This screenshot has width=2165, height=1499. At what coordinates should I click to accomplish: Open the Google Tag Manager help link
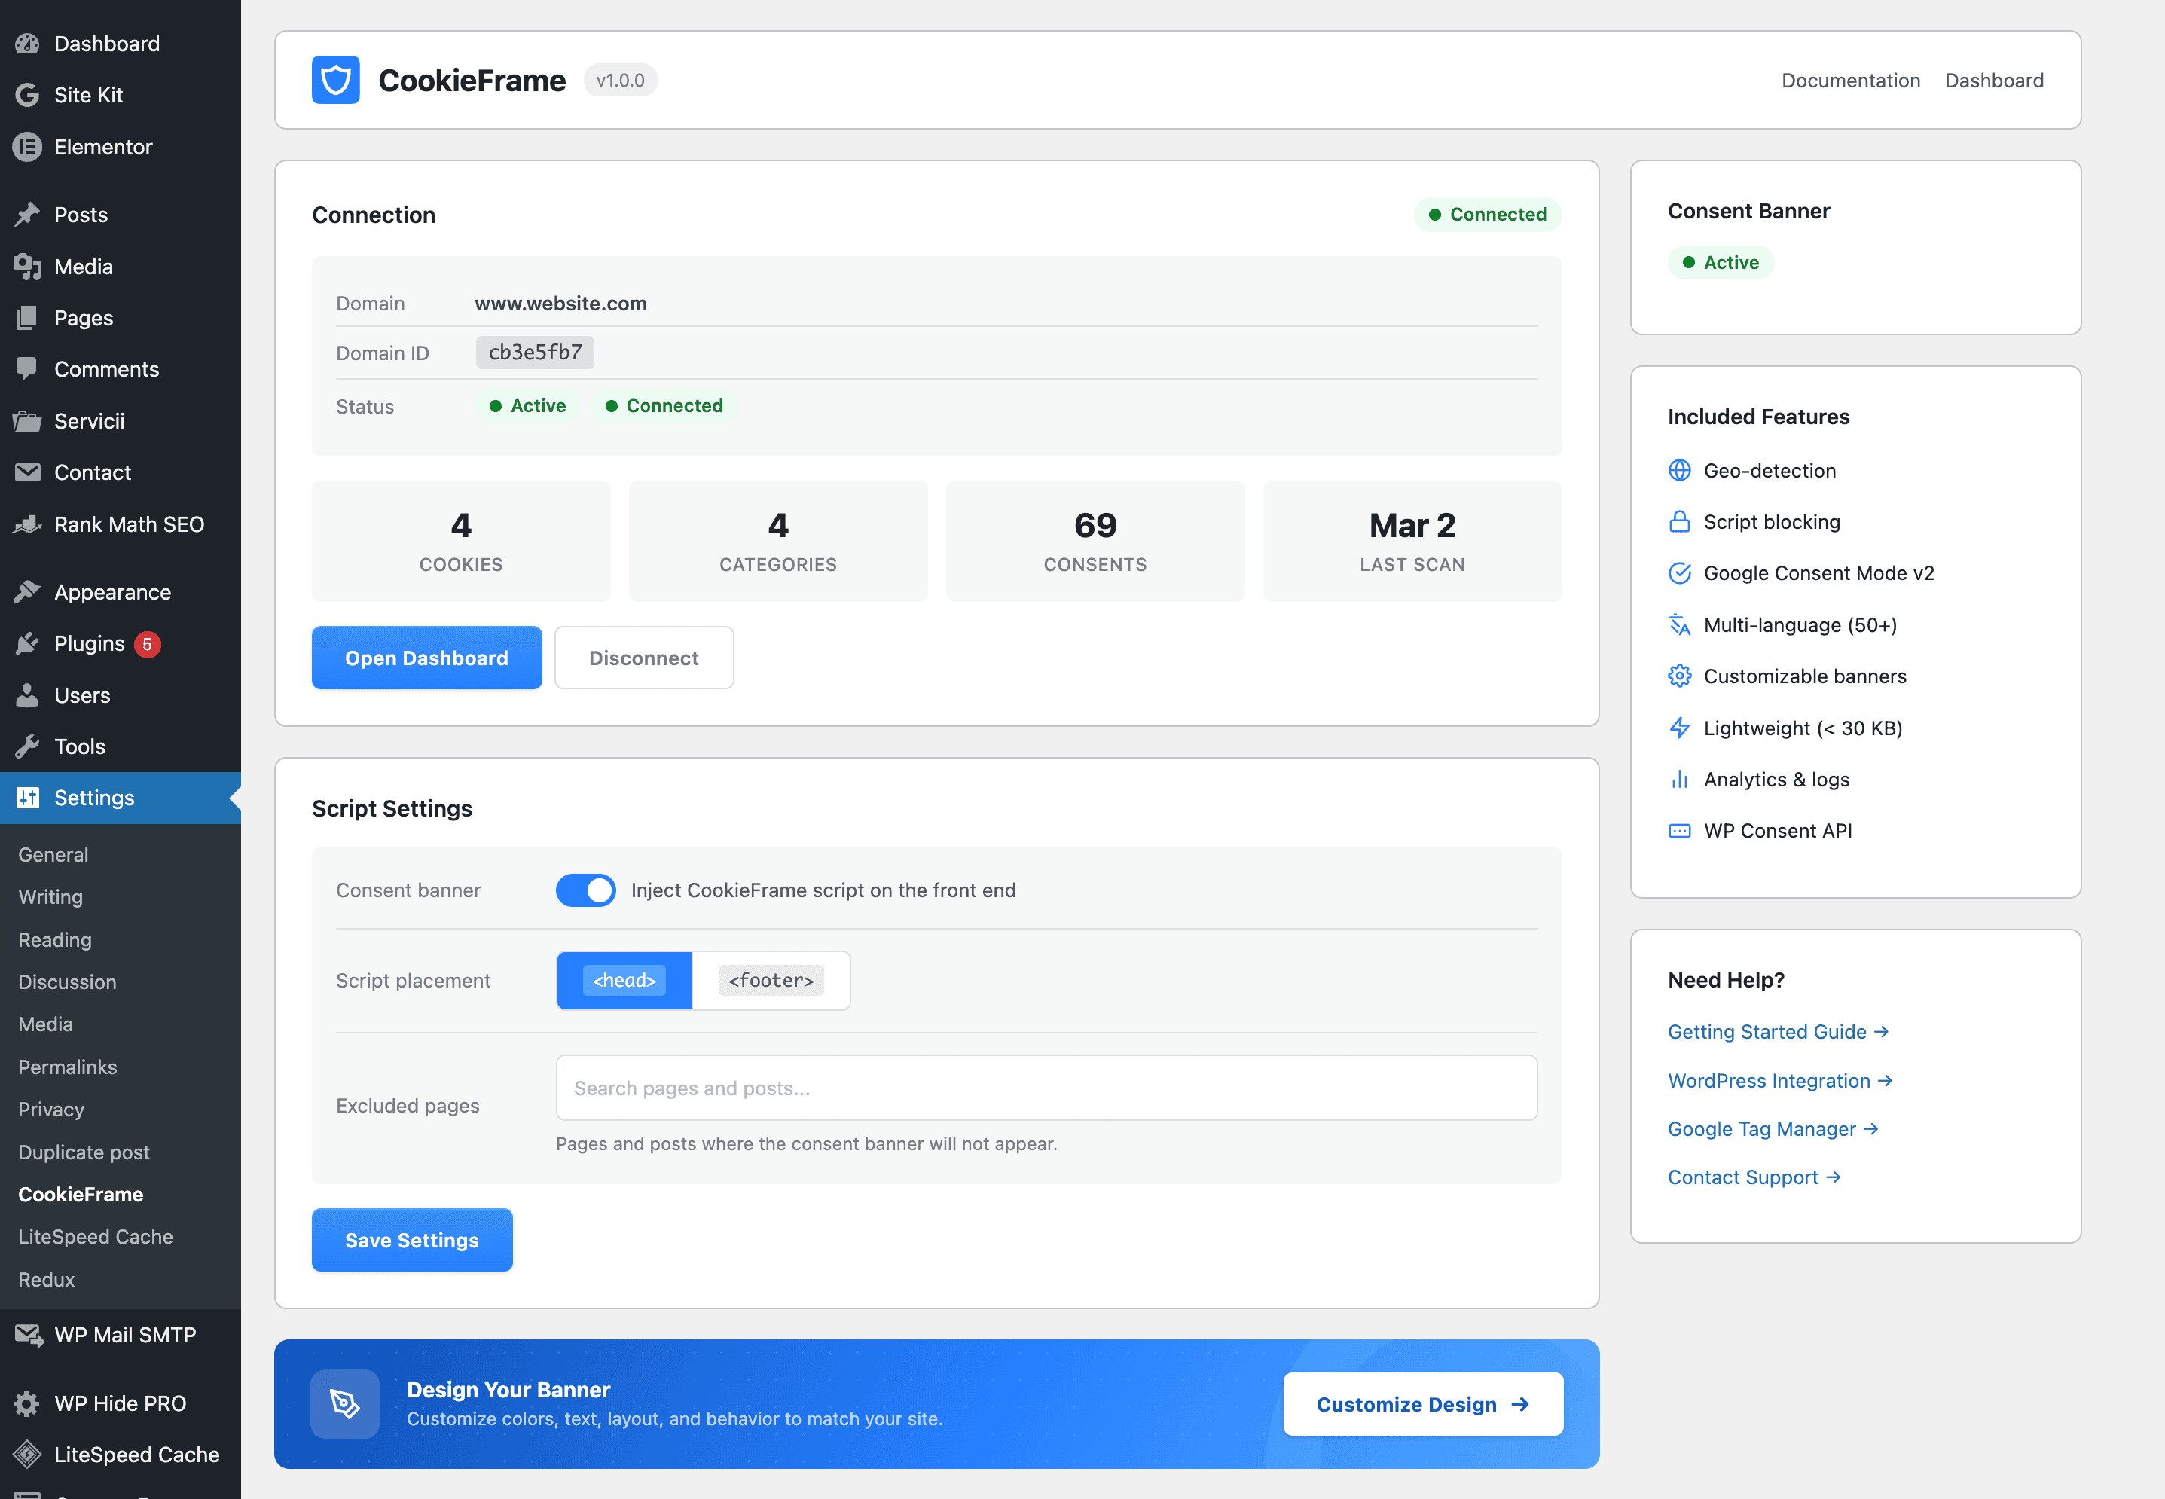pos(1773,1129)
